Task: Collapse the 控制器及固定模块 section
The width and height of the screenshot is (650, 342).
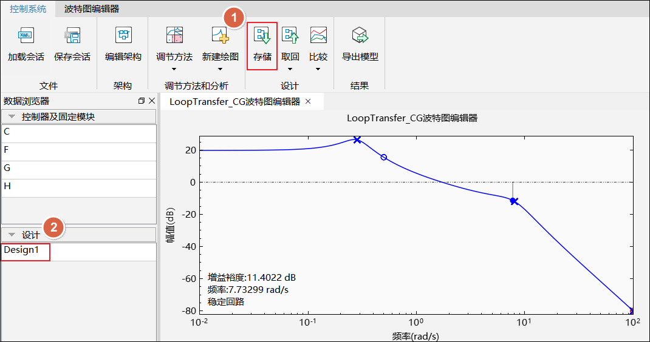Action: (12, 116)
